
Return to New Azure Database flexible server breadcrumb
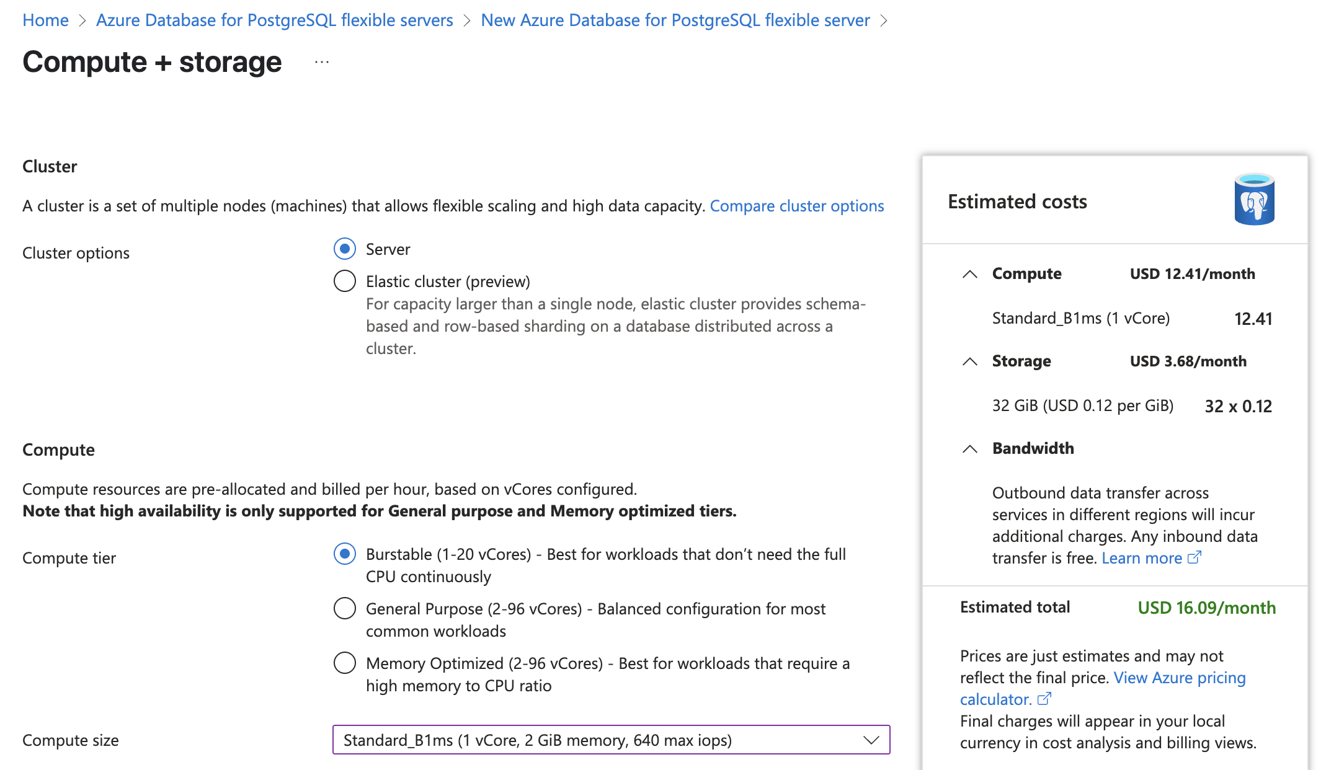(x=675, y=20)
